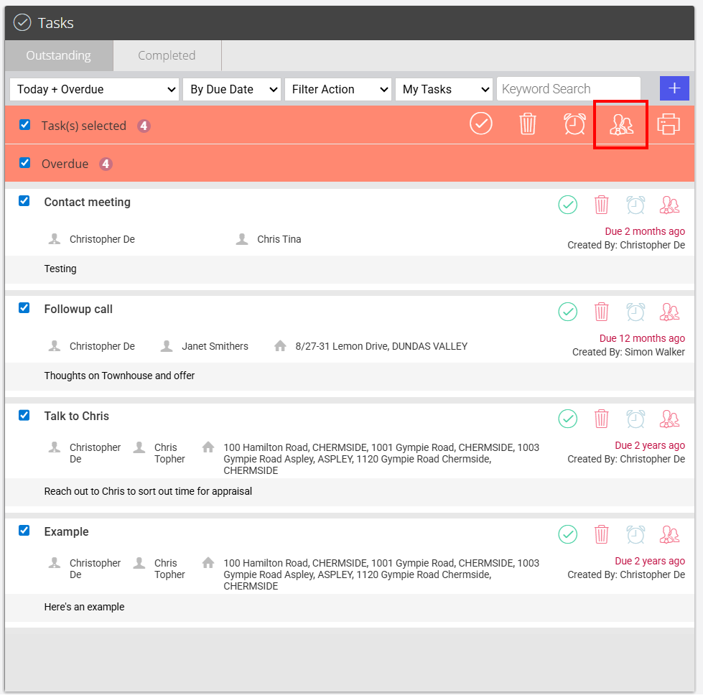Image resolution: width=703 pixels, height=698 pixels.
Task: Click Due 12 months ago label
Action: tap(642, 338)
